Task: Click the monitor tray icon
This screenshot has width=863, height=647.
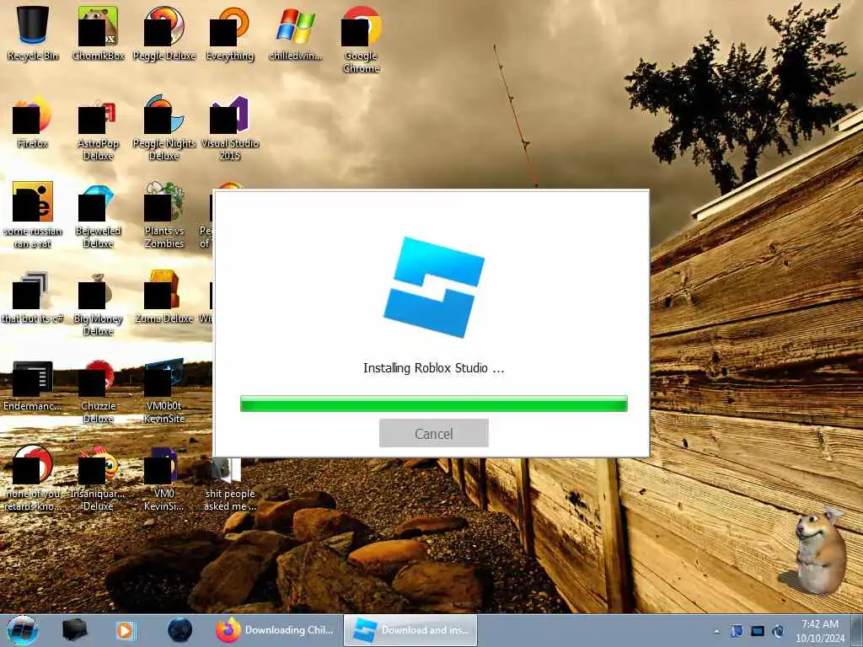Action: (x=758, y=631)
